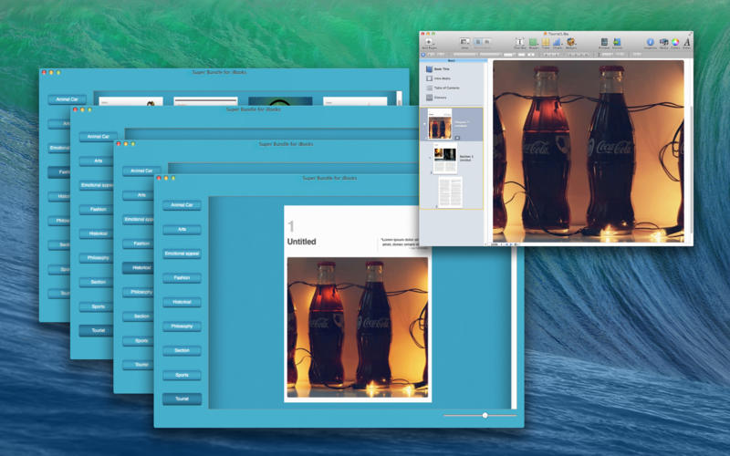Open the Inspector icon
Image resolution: width=730 pixels, height=456 pixels.
(651, 42)
